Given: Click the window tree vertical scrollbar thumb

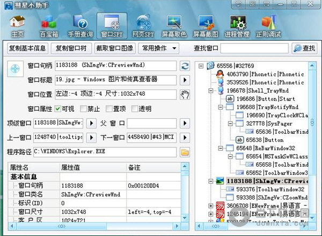Looking at the screenshot, I should [x=312, y=123].
